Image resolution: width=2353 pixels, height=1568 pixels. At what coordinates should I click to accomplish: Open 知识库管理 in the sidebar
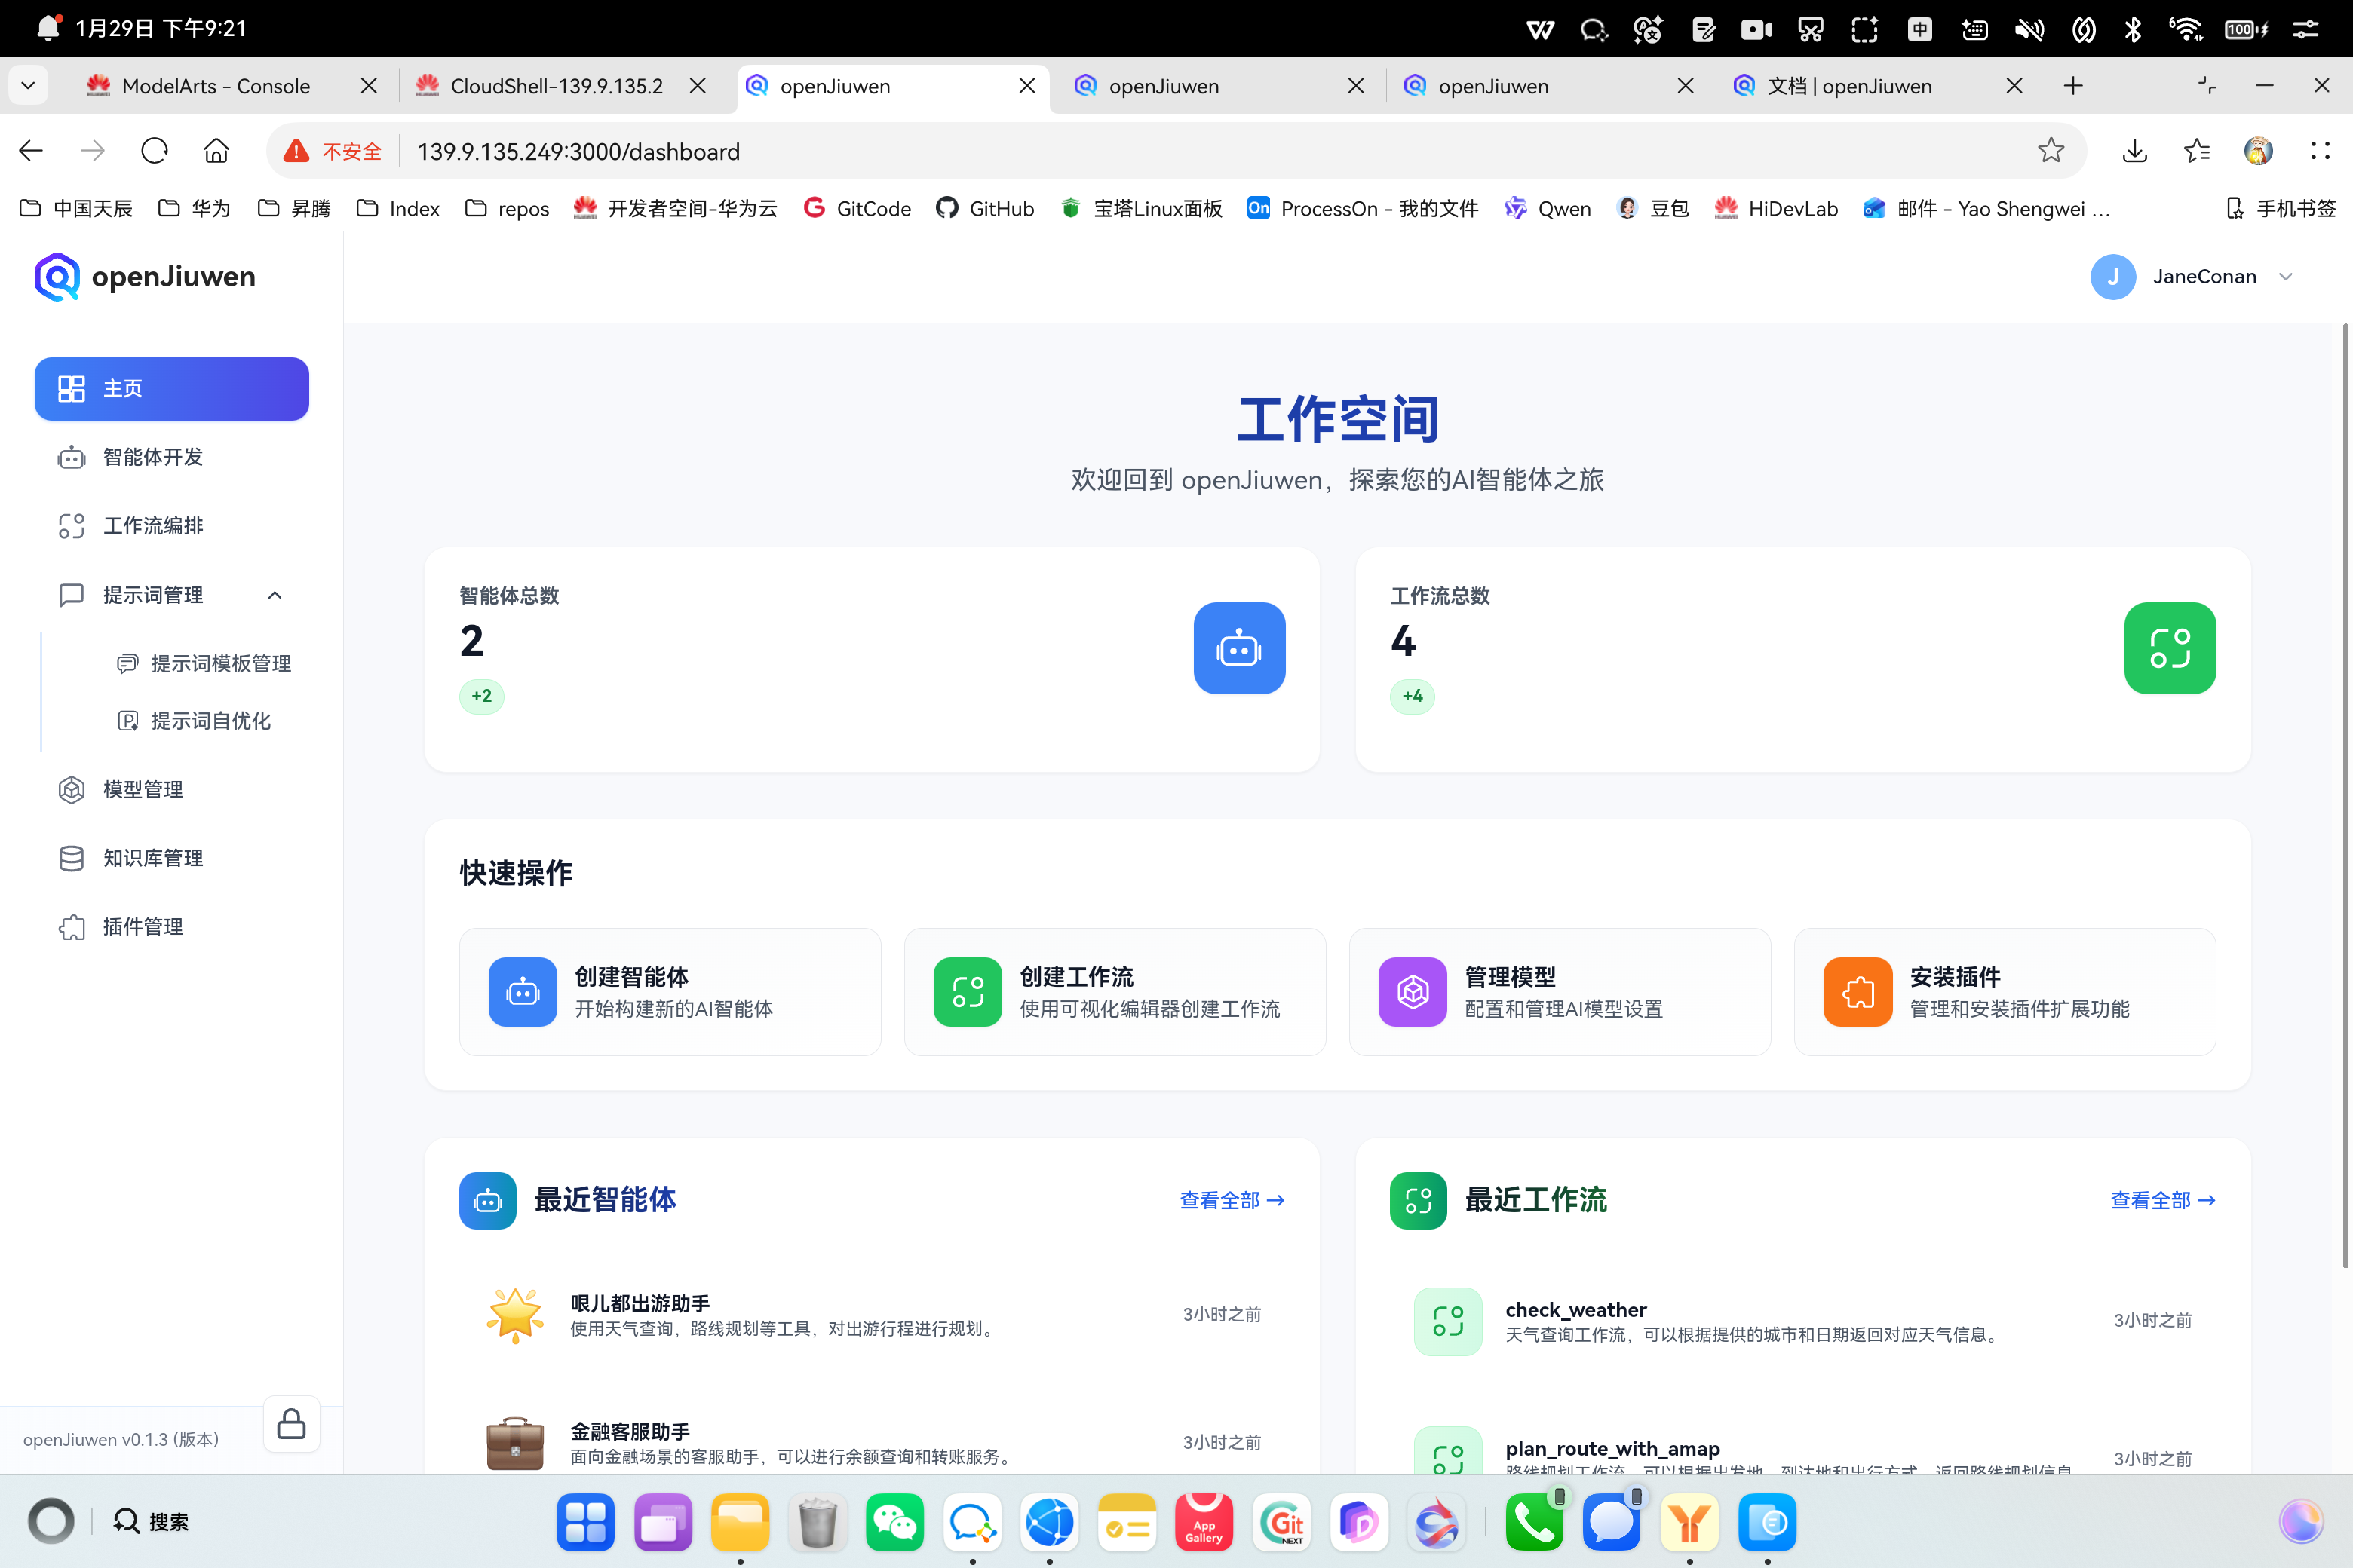click(x=153, y=858)
